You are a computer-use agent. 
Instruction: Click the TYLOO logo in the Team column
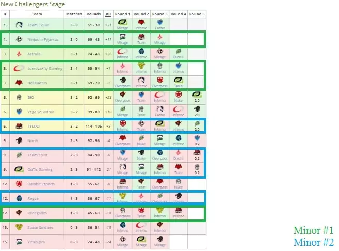pyautogui.click(x=19, y=126)
